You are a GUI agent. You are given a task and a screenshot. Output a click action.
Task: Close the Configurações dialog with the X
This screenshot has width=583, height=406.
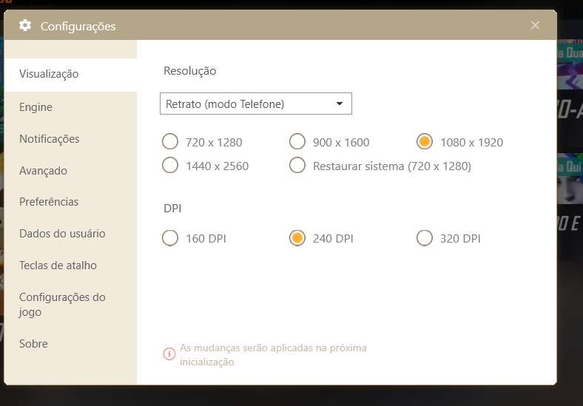tap(535, 25)
